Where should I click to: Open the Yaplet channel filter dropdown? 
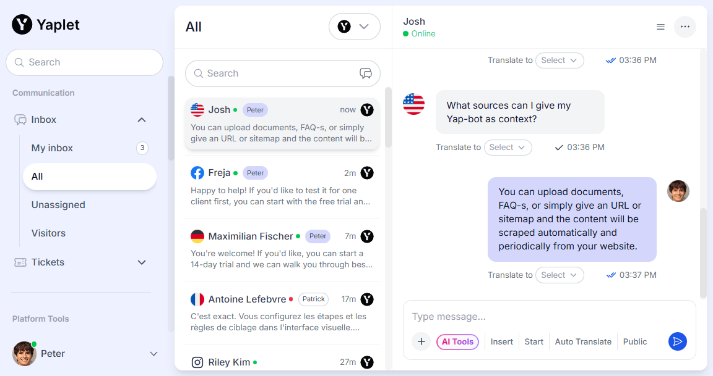(354, 27)
